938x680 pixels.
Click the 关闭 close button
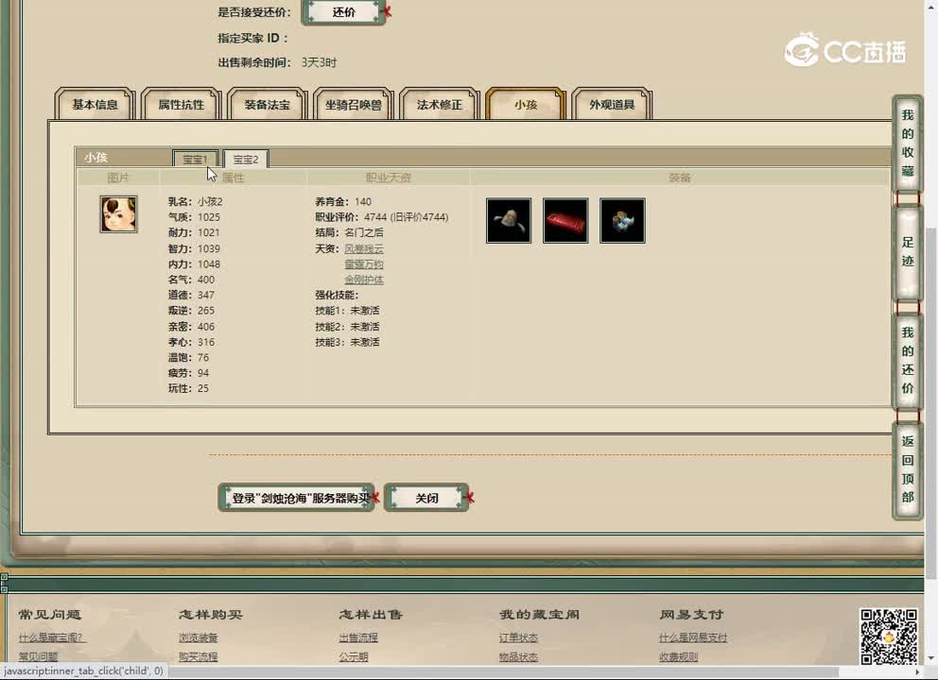tap(426, 497)
